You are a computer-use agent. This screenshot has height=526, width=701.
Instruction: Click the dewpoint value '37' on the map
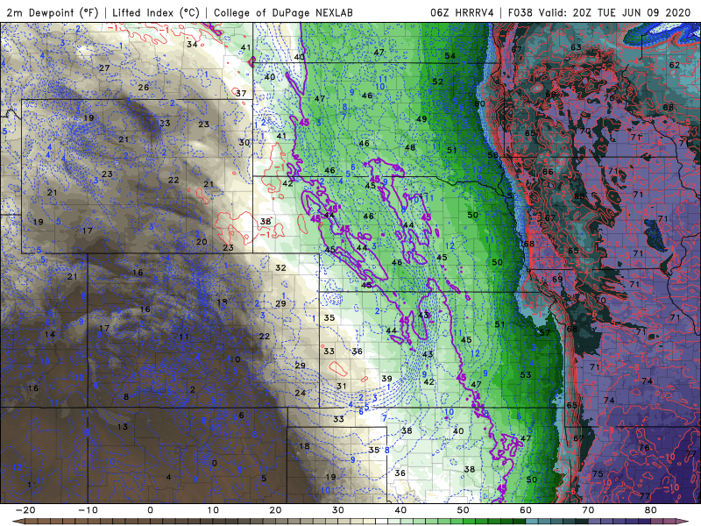(x=241, y=93)
